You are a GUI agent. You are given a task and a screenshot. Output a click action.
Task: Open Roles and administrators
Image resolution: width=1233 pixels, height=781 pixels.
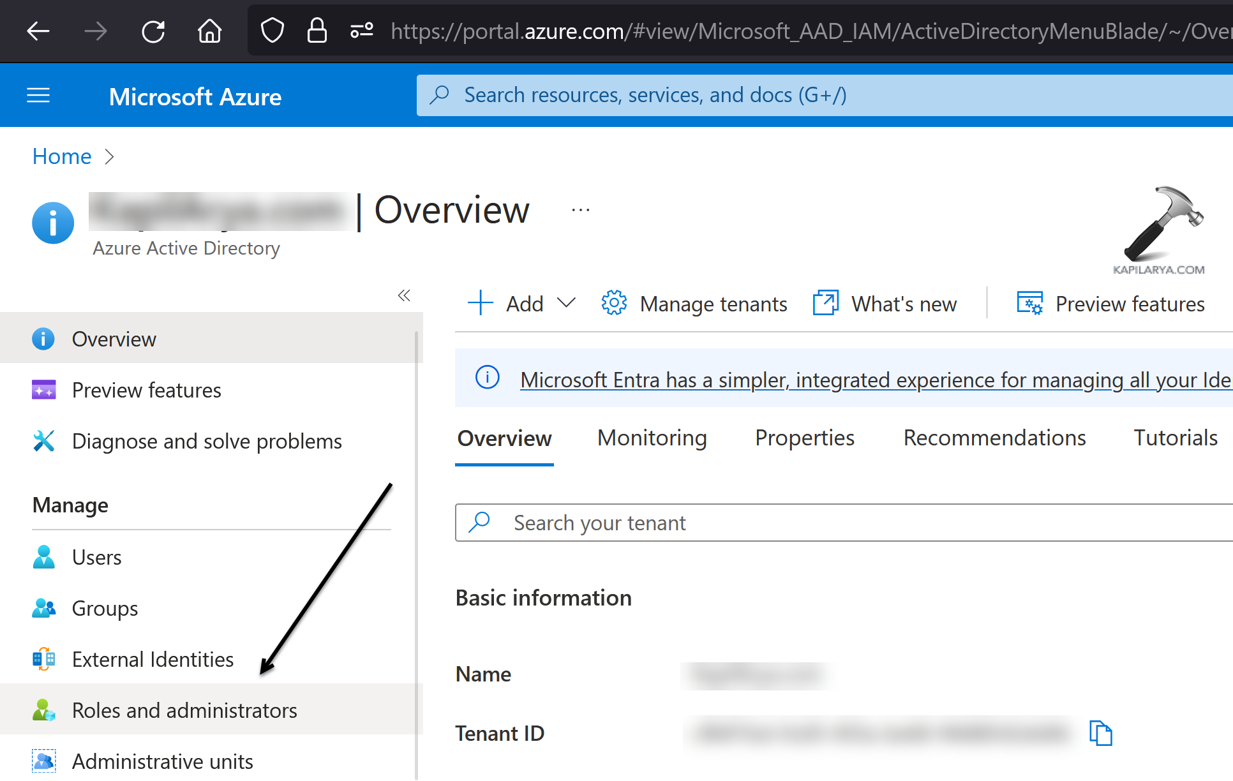(184, 710)
